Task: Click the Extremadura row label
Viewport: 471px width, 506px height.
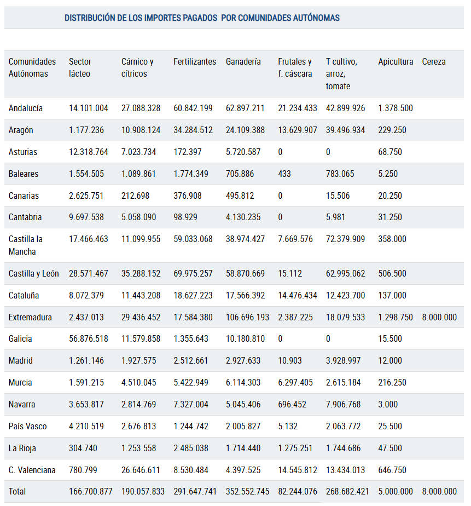Action: coord(30,317)
